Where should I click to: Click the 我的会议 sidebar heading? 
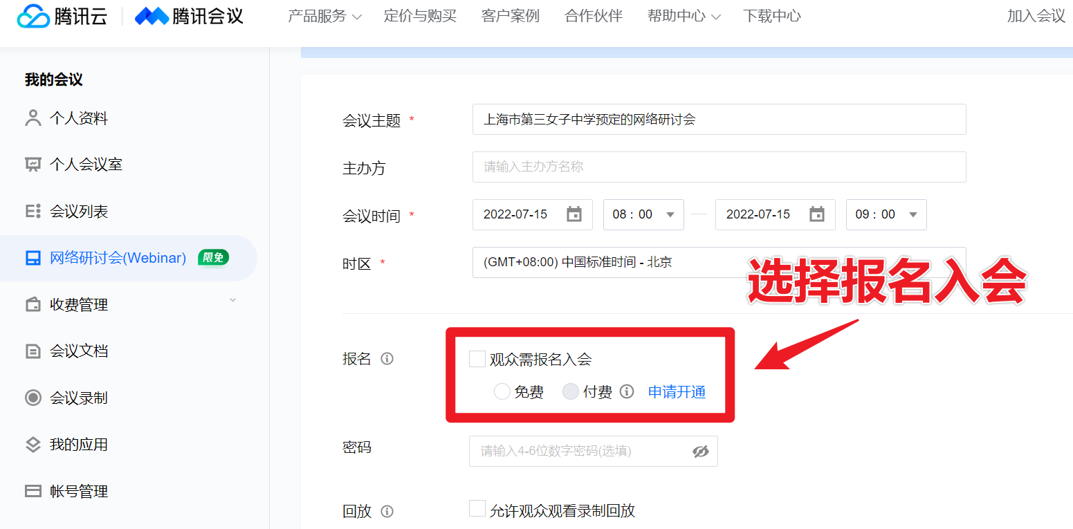(x=54, y=80)
